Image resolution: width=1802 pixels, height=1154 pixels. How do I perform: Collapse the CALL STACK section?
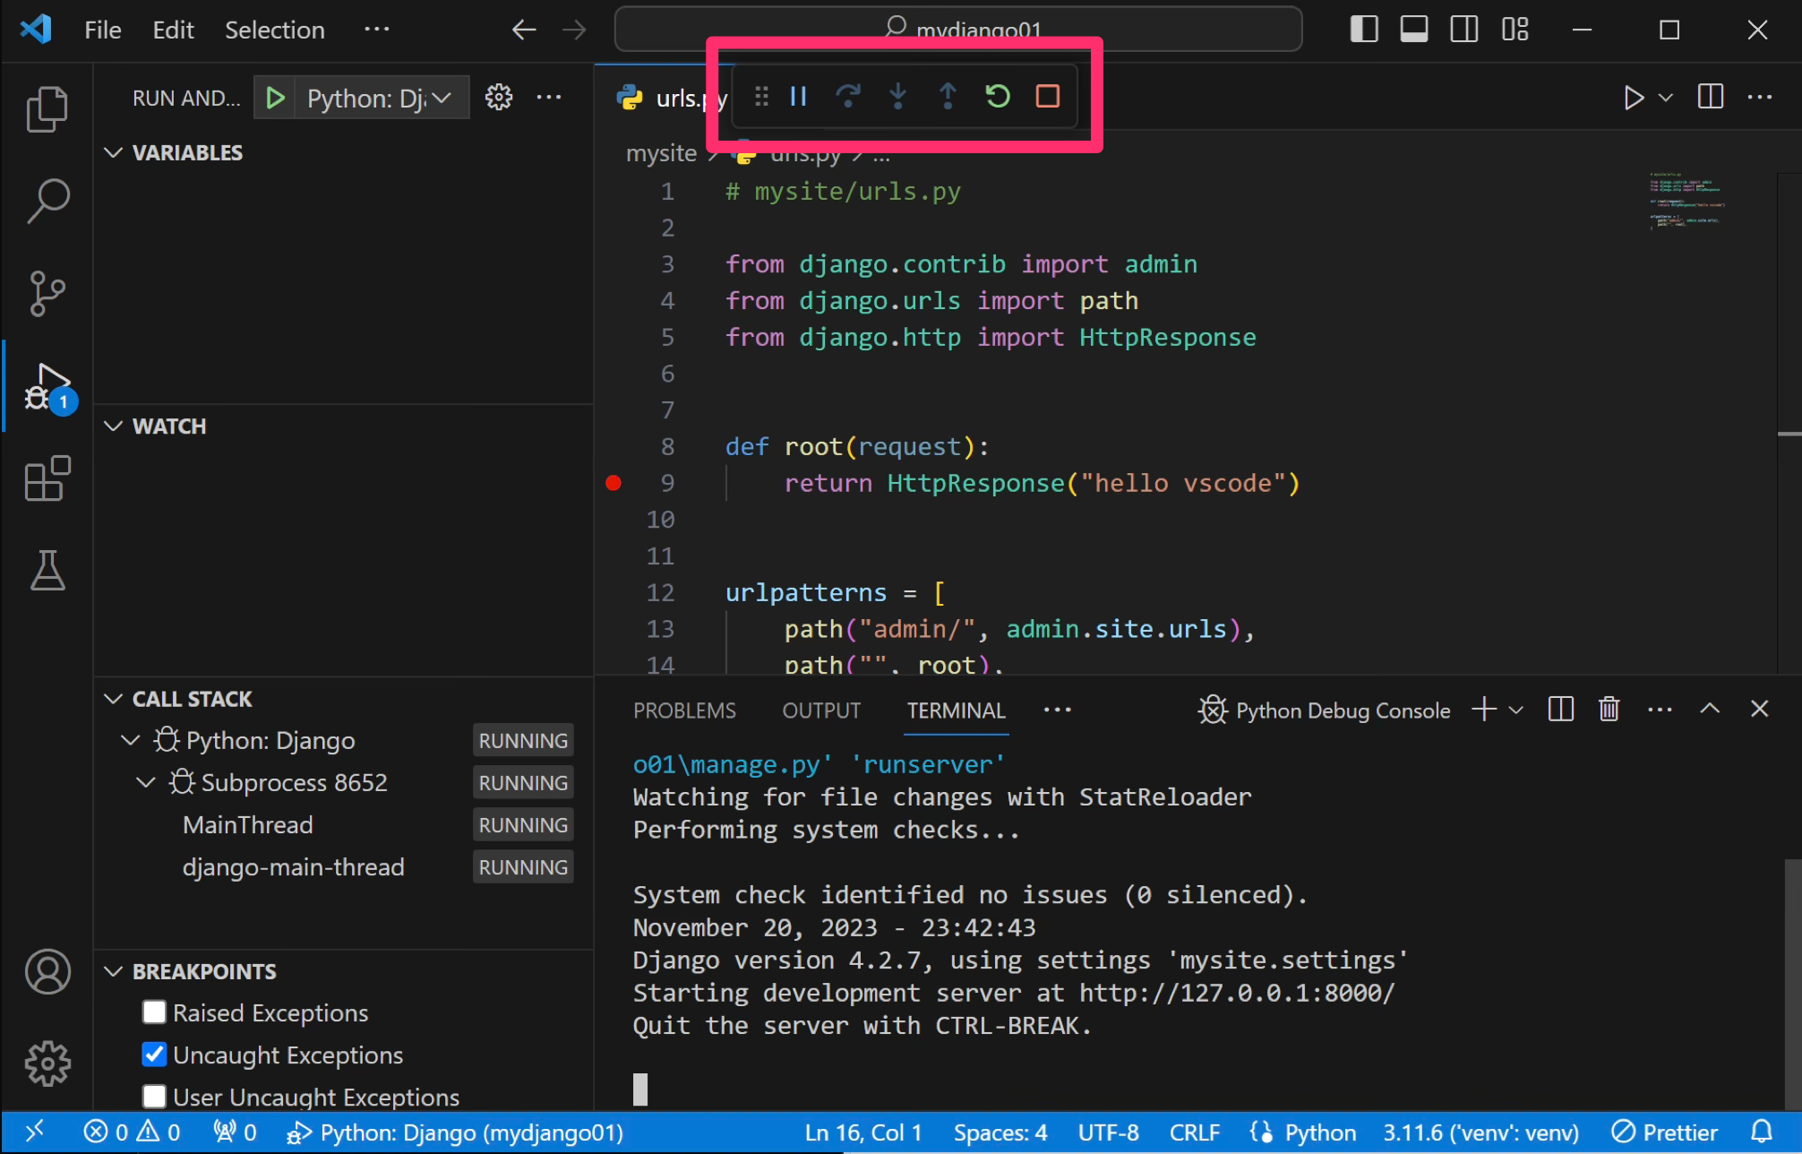(112, 698)
